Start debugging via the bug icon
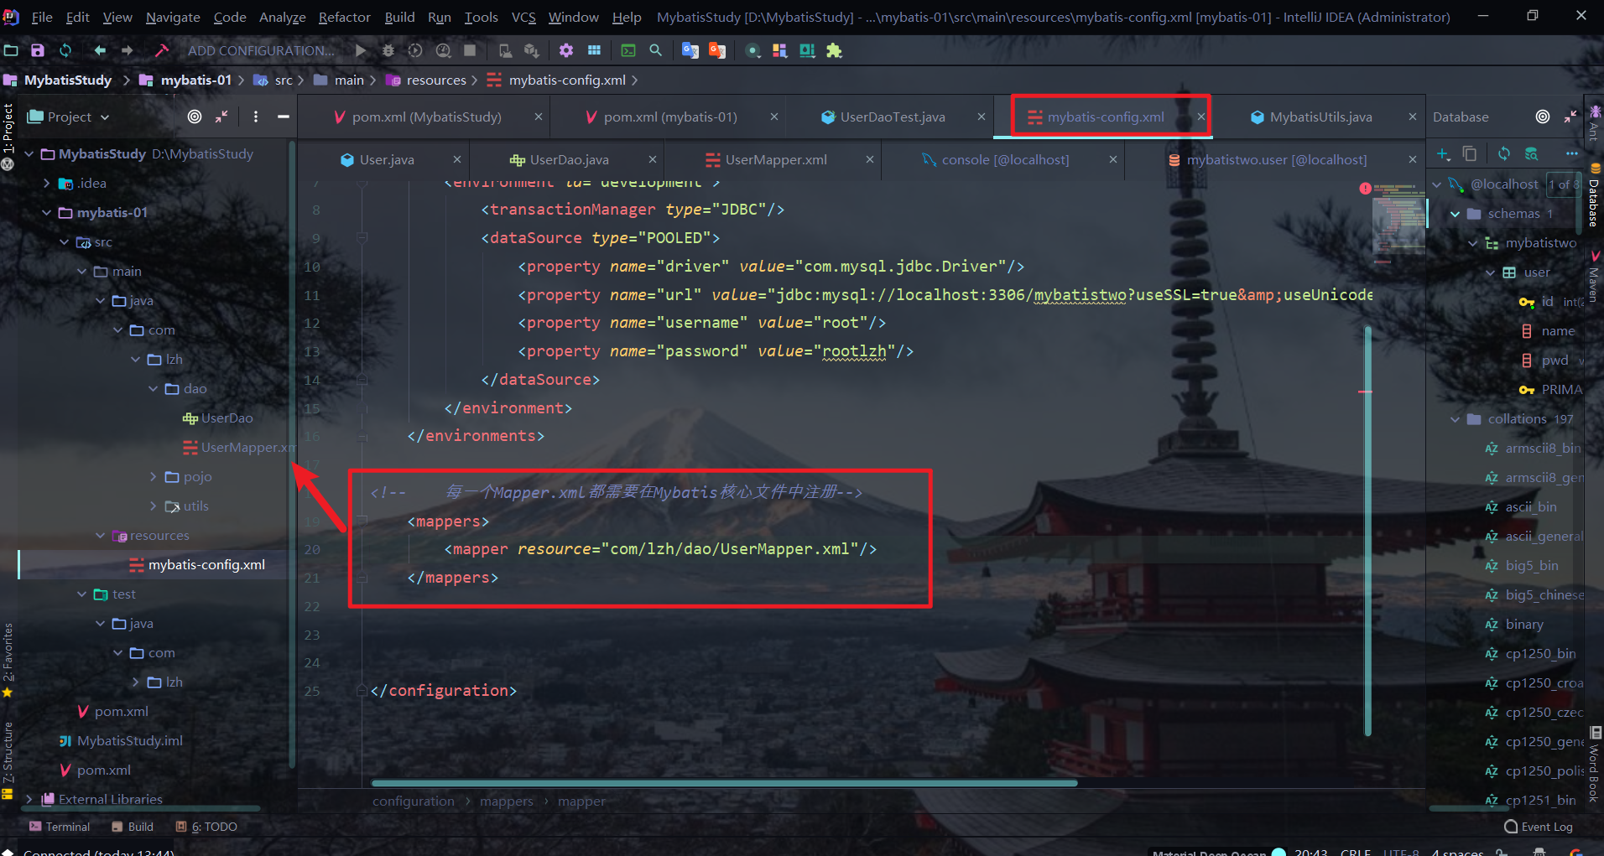The height and width of the screenshot is (856, 1604). click(388, 50)
